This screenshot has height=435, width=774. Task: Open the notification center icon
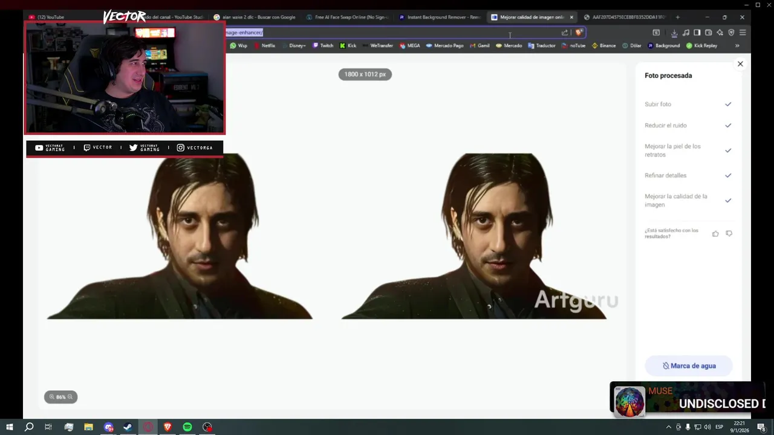(x=761, y=427)
